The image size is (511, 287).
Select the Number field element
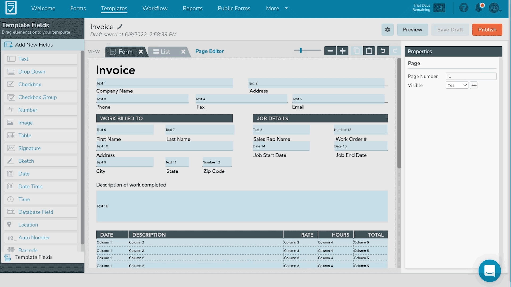(41, 110)
